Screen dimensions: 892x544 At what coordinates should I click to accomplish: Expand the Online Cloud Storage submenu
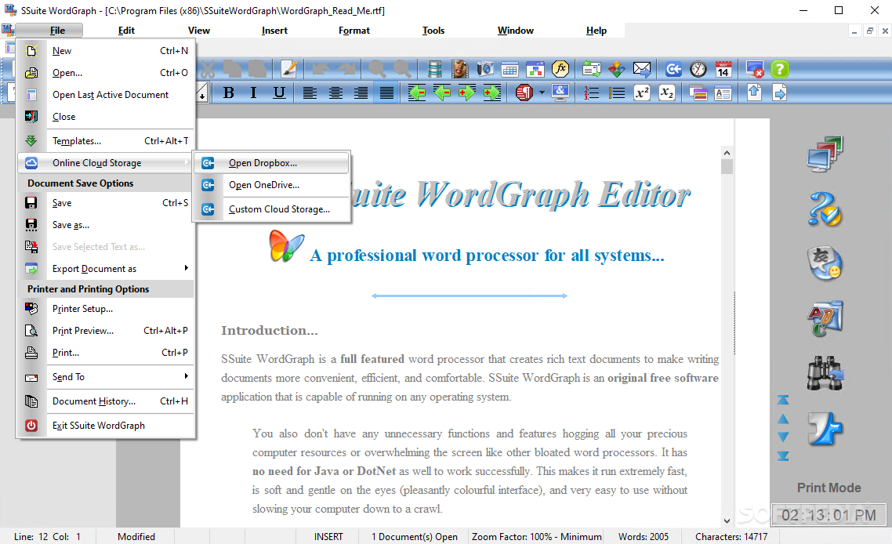pyautogui.click(x=106, y=163)
